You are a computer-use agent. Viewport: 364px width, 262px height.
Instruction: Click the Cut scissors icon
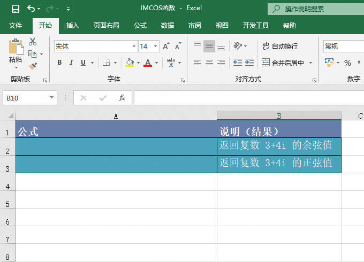tap(33, 42)
